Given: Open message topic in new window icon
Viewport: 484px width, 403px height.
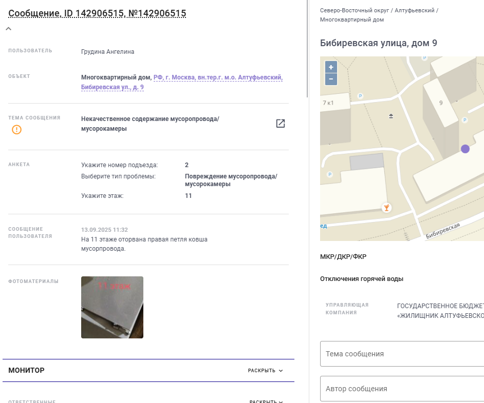Looking at the screenshot, I should click(280, 124).
